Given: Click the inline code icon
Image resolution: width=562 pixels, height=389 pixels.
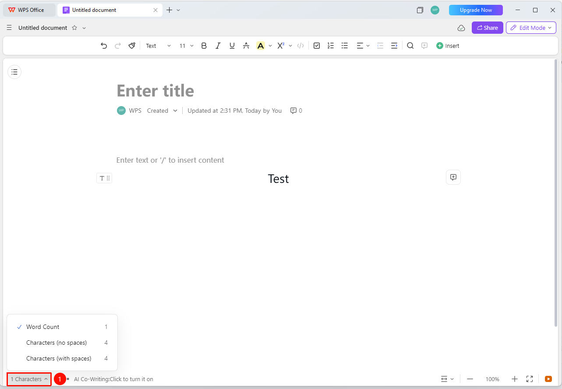Looking at the screenshot, I should tap(300, 46).
